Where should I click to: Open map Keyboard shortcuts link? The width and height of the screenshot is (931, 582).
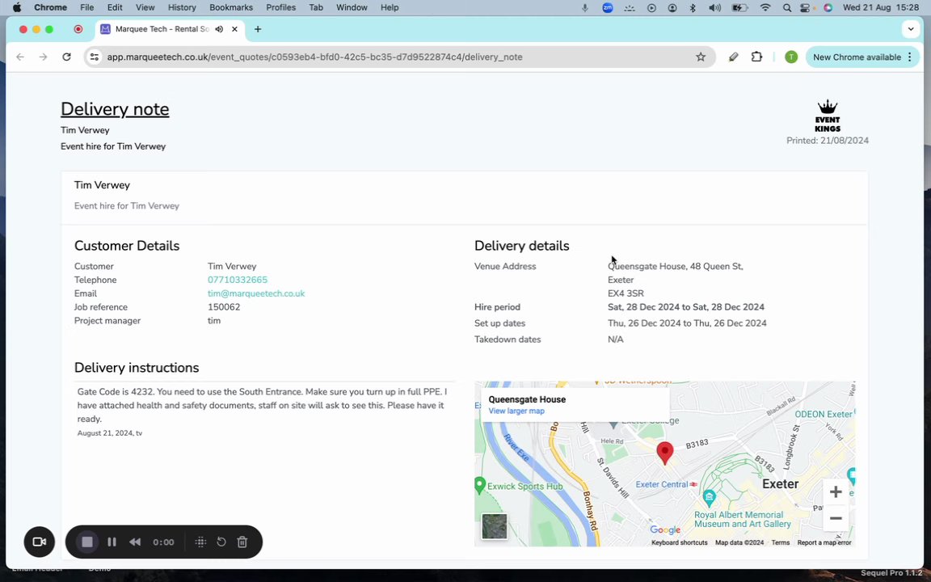(x=679, y=543)
